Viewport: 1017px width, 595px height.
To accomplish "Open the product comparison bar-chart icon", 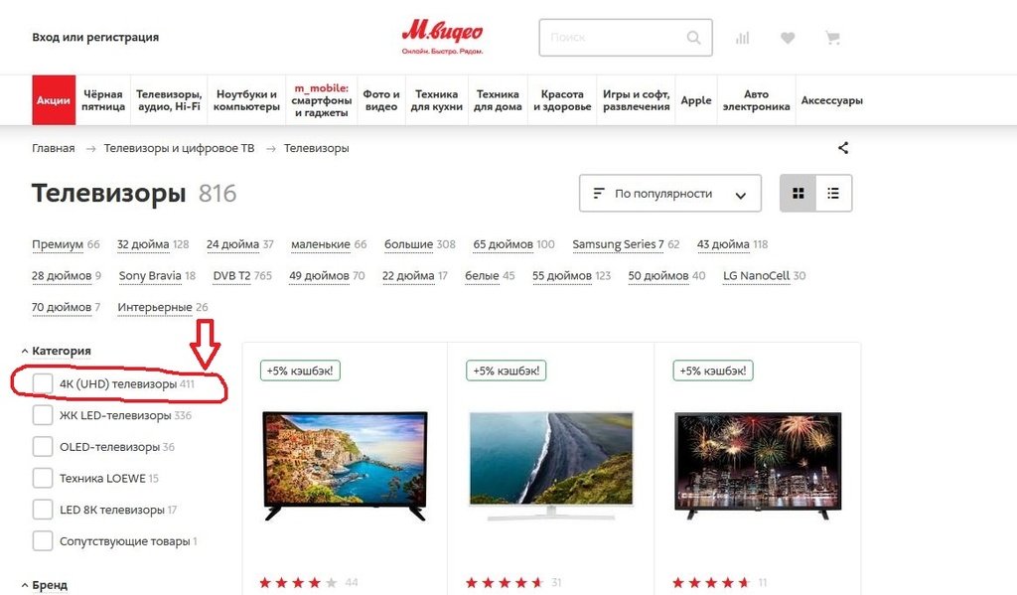I will (743, 39).
